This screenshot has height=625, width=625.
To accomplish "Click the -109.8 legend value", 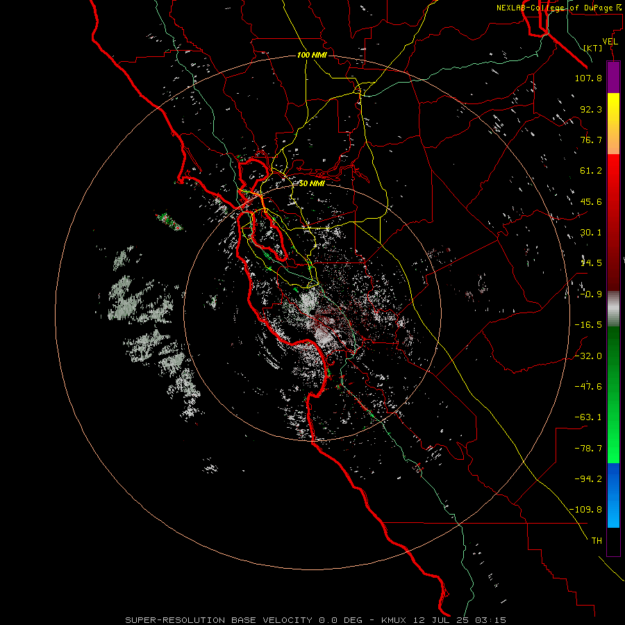I will [x=585, y=510].
